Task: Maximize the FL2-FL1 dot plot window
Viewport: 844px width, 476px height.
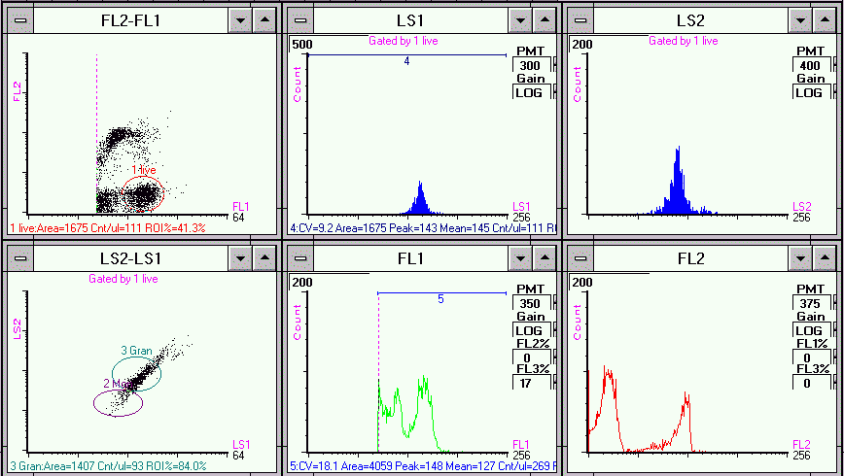Action: [x=264, y=18]
